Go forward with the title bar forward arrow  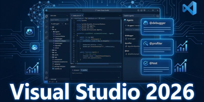(80, 10)
